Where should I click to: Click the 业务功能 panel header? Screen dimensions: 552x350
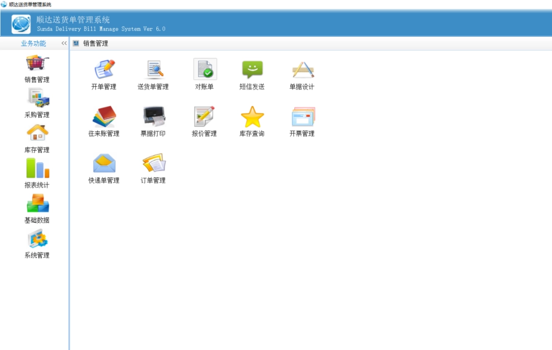coord(33,43)
